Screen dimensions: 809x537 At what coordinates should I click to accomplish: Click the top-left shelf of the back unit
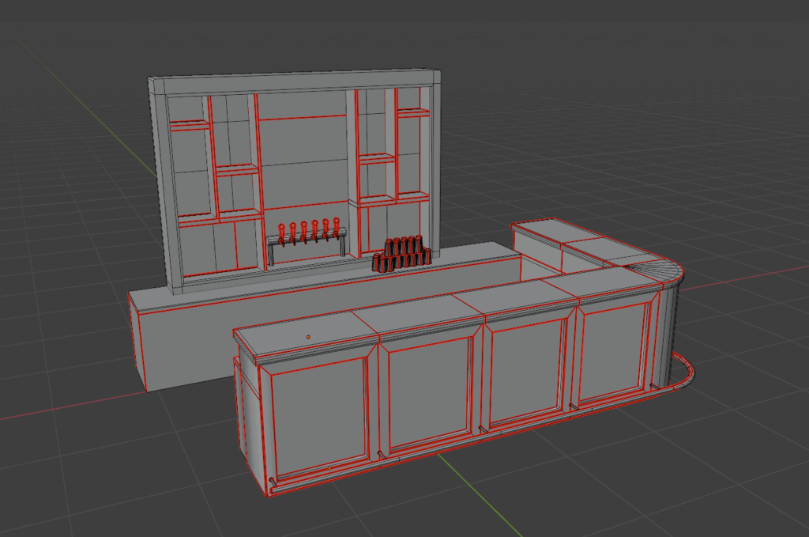coord(188,125)
